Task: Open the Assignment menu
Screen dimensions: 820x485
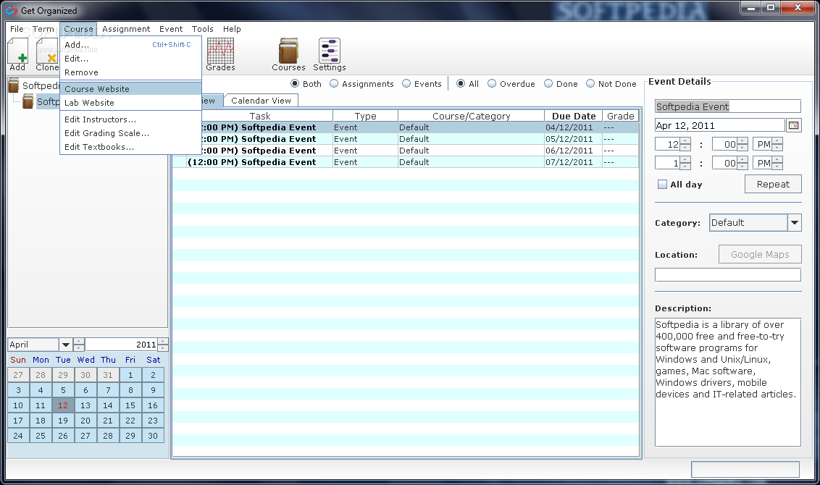Action: tap(126, 29)
